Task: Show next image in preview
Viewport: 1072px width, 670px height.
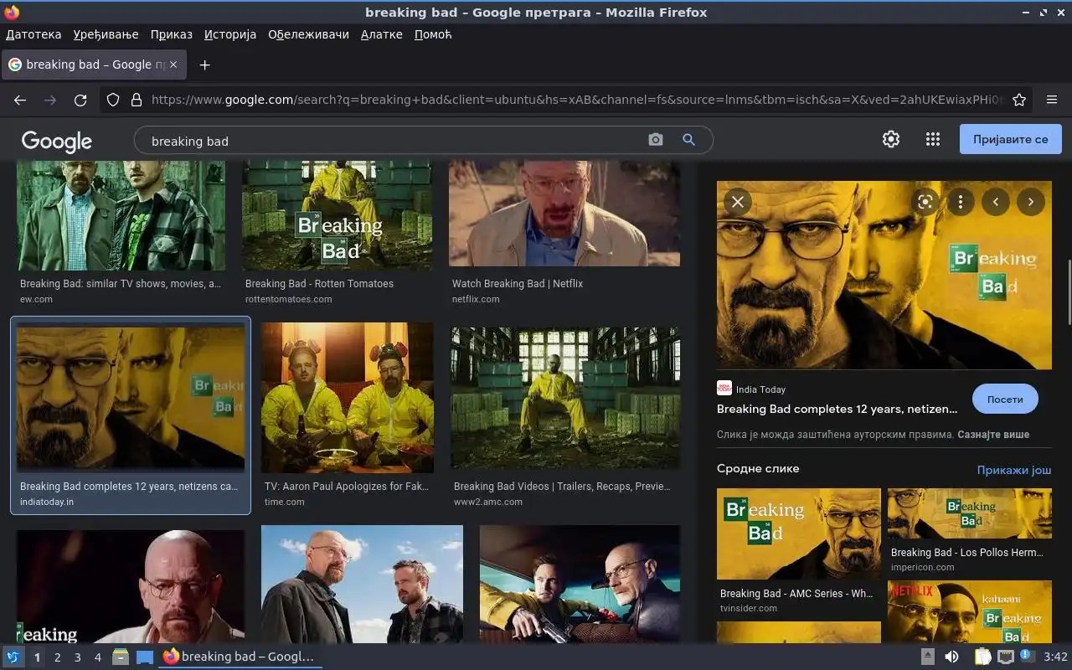Action: [x=1031, y=202]
